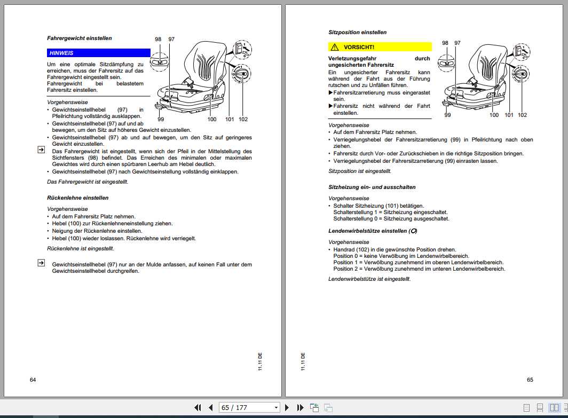Viewport: 568px width, 418px height.
Task: Go to the first page of the document
Action: point(198,407)
